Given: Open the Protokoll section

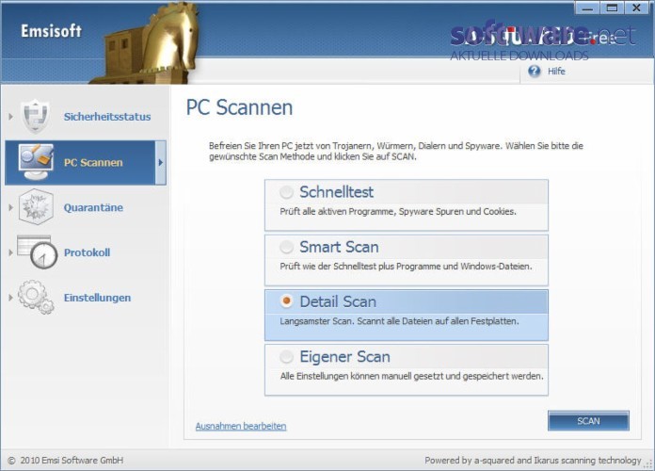Looking at the screenshot, I should pyautogui.click(x=87, y=252).
